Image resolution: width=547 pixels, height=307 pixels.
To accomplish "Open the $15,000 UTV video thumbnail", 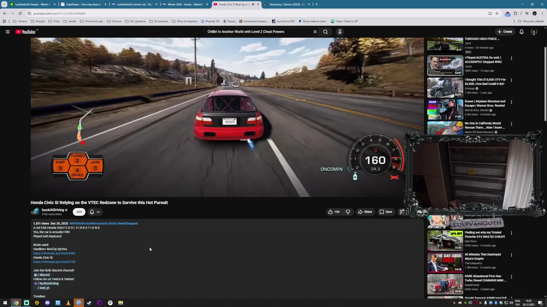I will 445,87.
